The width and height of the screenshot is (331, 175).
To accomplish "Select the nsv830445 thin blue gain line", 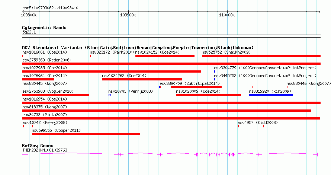I will (x=91, y=87).
